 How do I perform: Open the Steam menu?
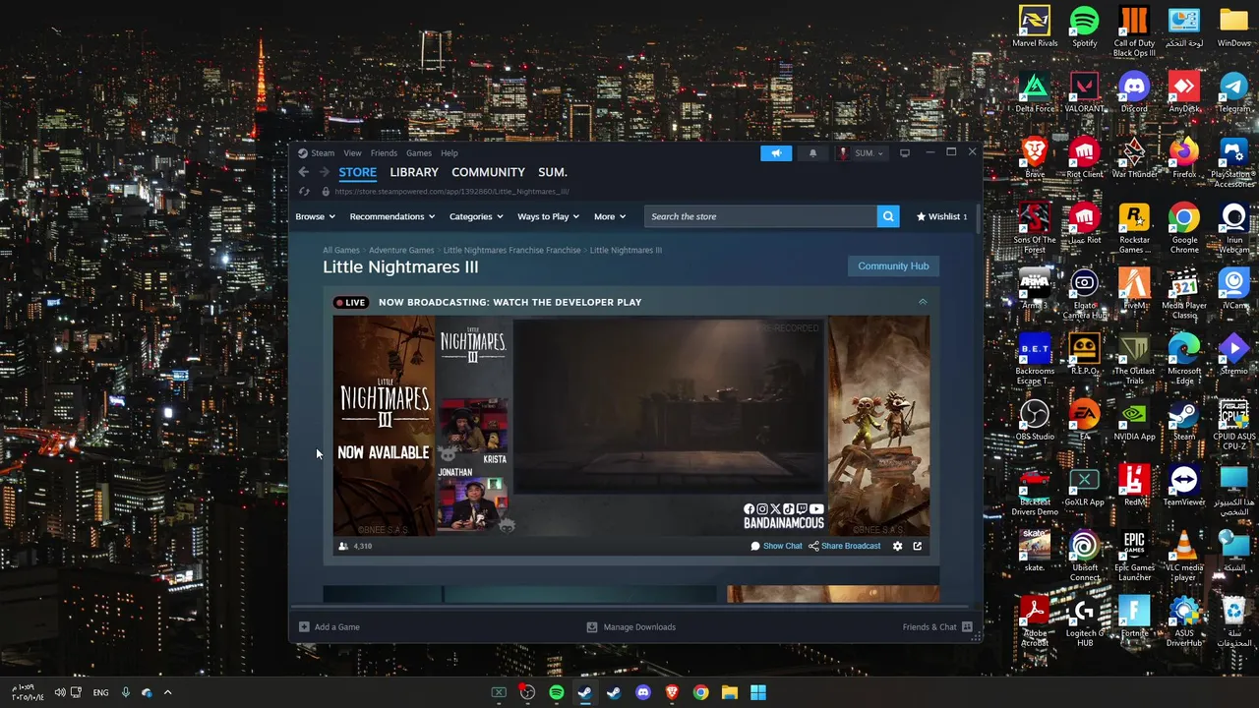[x=317, y=153]
